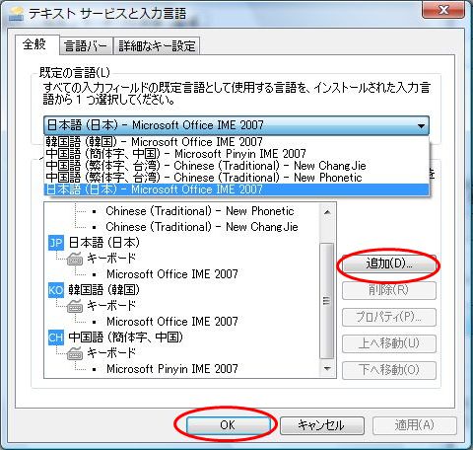Select キーボード node under 日本語 (日本)
This screenshot has width=473, height=450.
click(111, 259)
